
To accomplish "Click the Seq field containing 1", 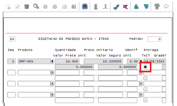I will tap(11, 61).
